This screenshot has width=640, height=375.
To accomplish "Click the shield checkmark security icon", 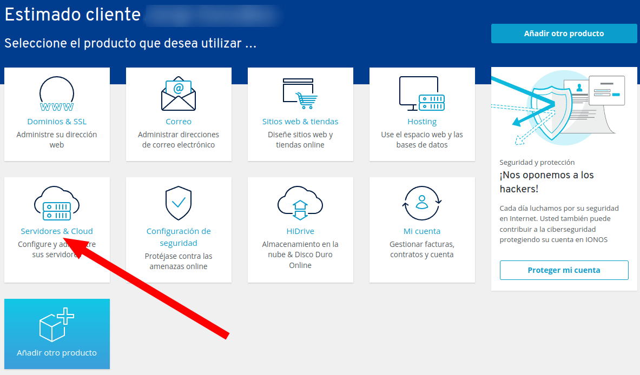I will (179, 203).
